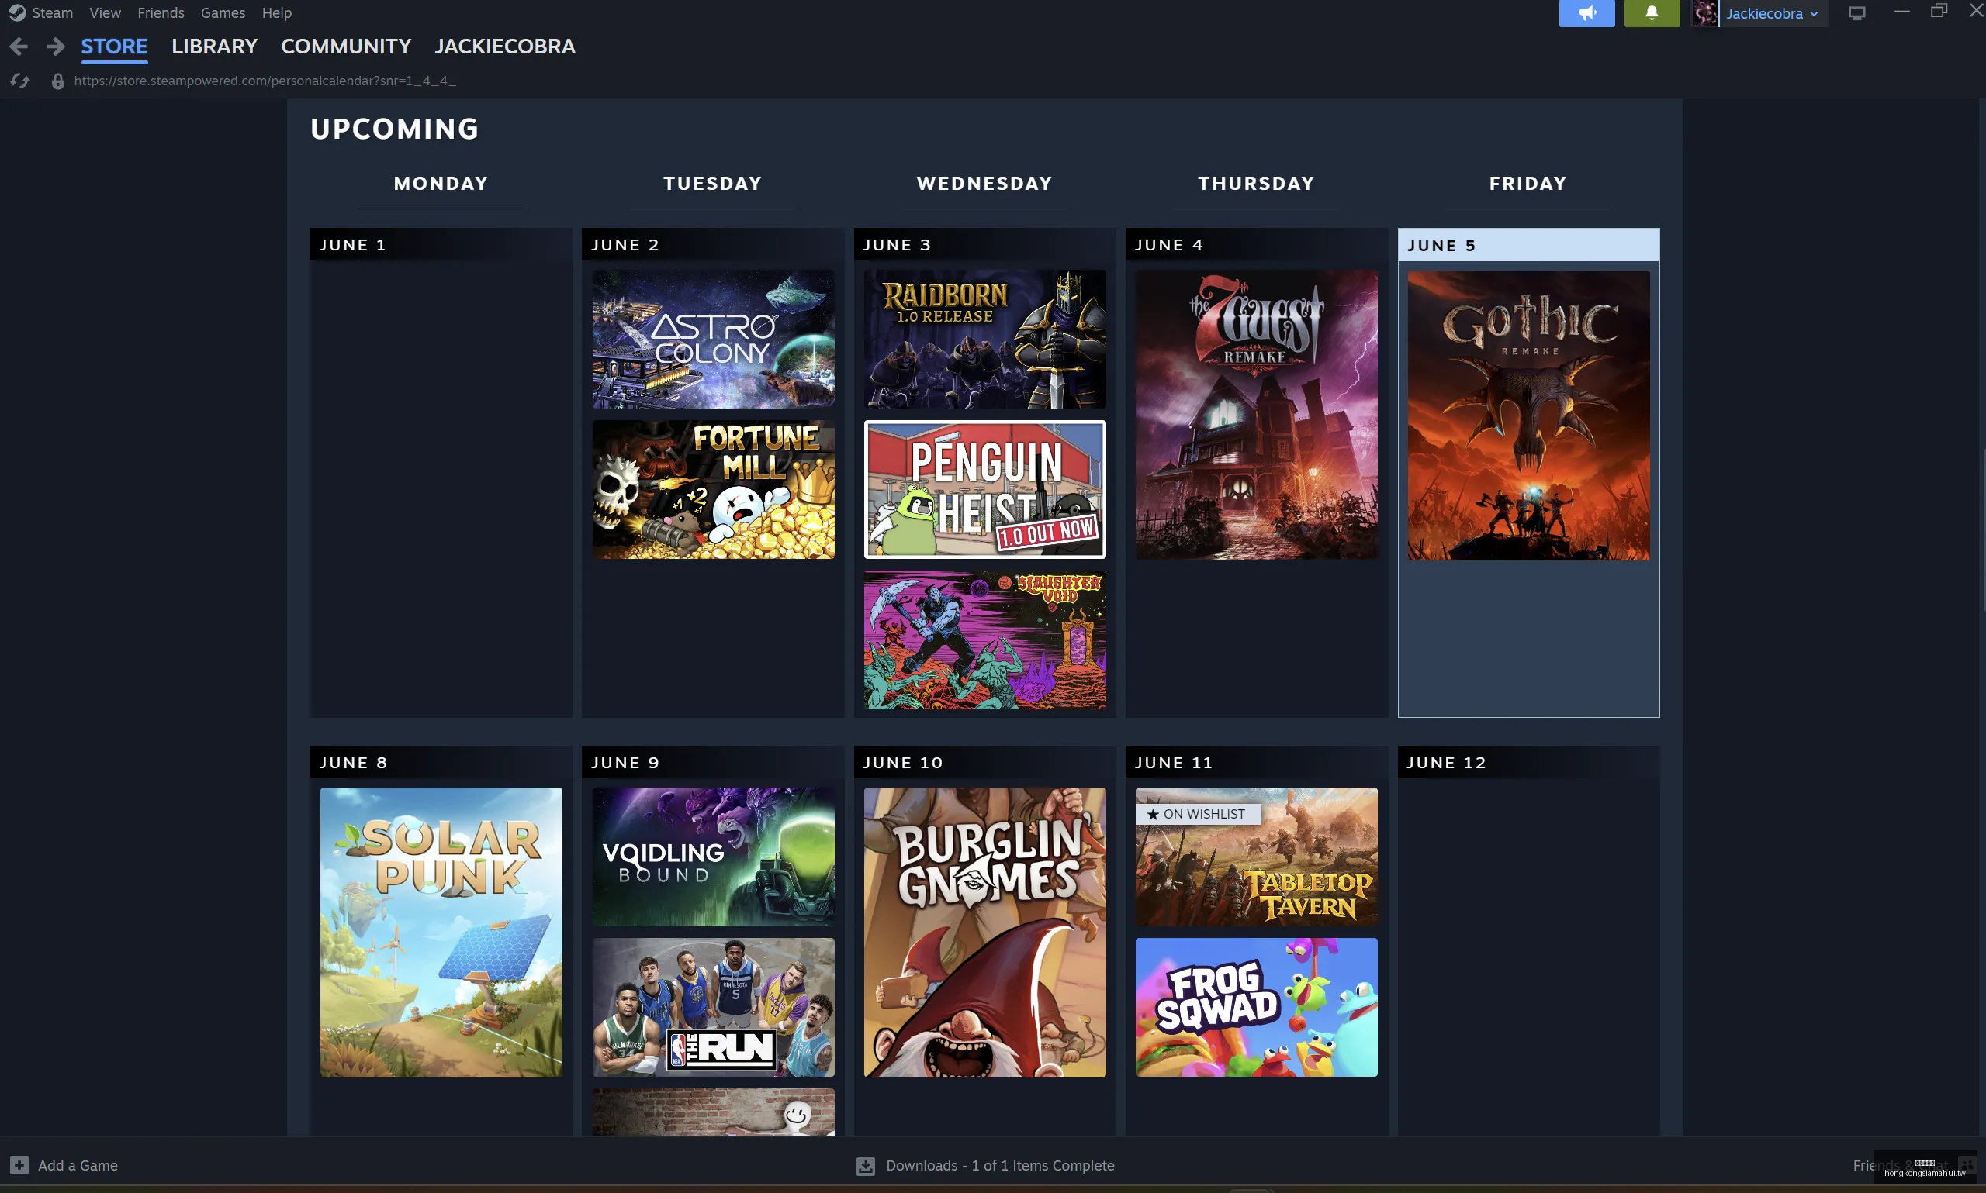This screenshot has height=1193, width=1986.
Task: Go back with the left arrow icon
Action: (x=19, y=47)
